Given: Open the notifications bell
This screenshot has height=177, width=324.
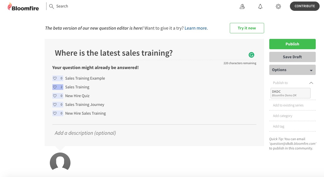Looking at the screenshot, I should pyautogui.click(x=260, y=7).
